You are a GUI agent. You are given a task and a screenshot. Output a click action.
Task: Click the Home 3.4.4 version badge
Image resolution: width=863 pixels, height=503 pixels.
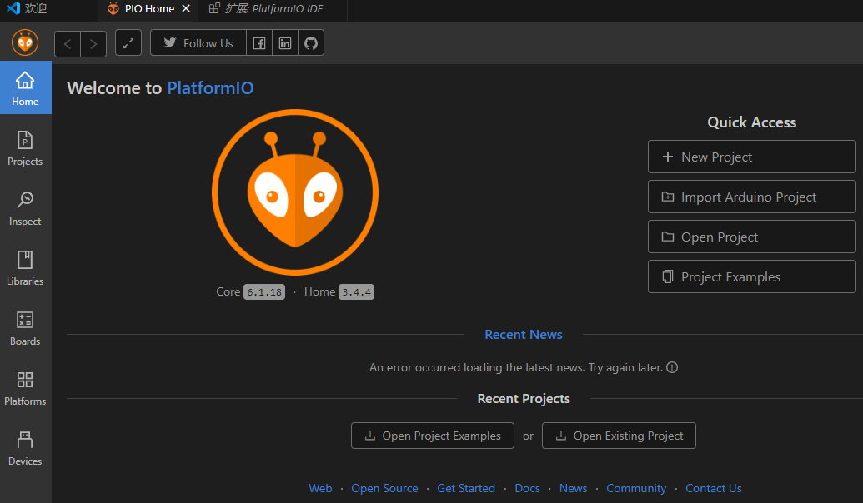[356, 292]
